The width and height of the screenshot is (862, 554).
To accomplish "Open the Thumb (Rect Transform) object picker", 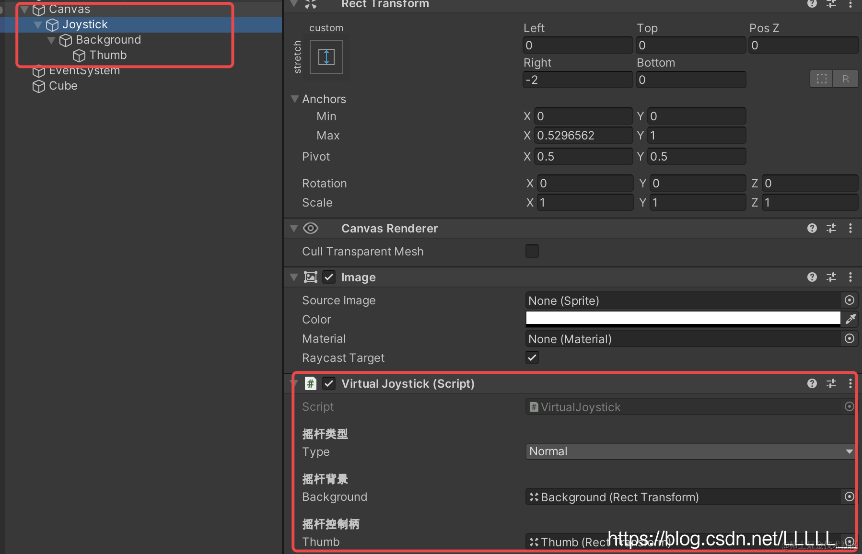I will [849, 542].
